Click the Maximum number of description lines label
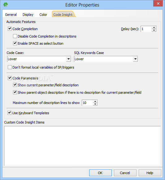The width and height of the screenshot is (165, 180). point(46,103)
